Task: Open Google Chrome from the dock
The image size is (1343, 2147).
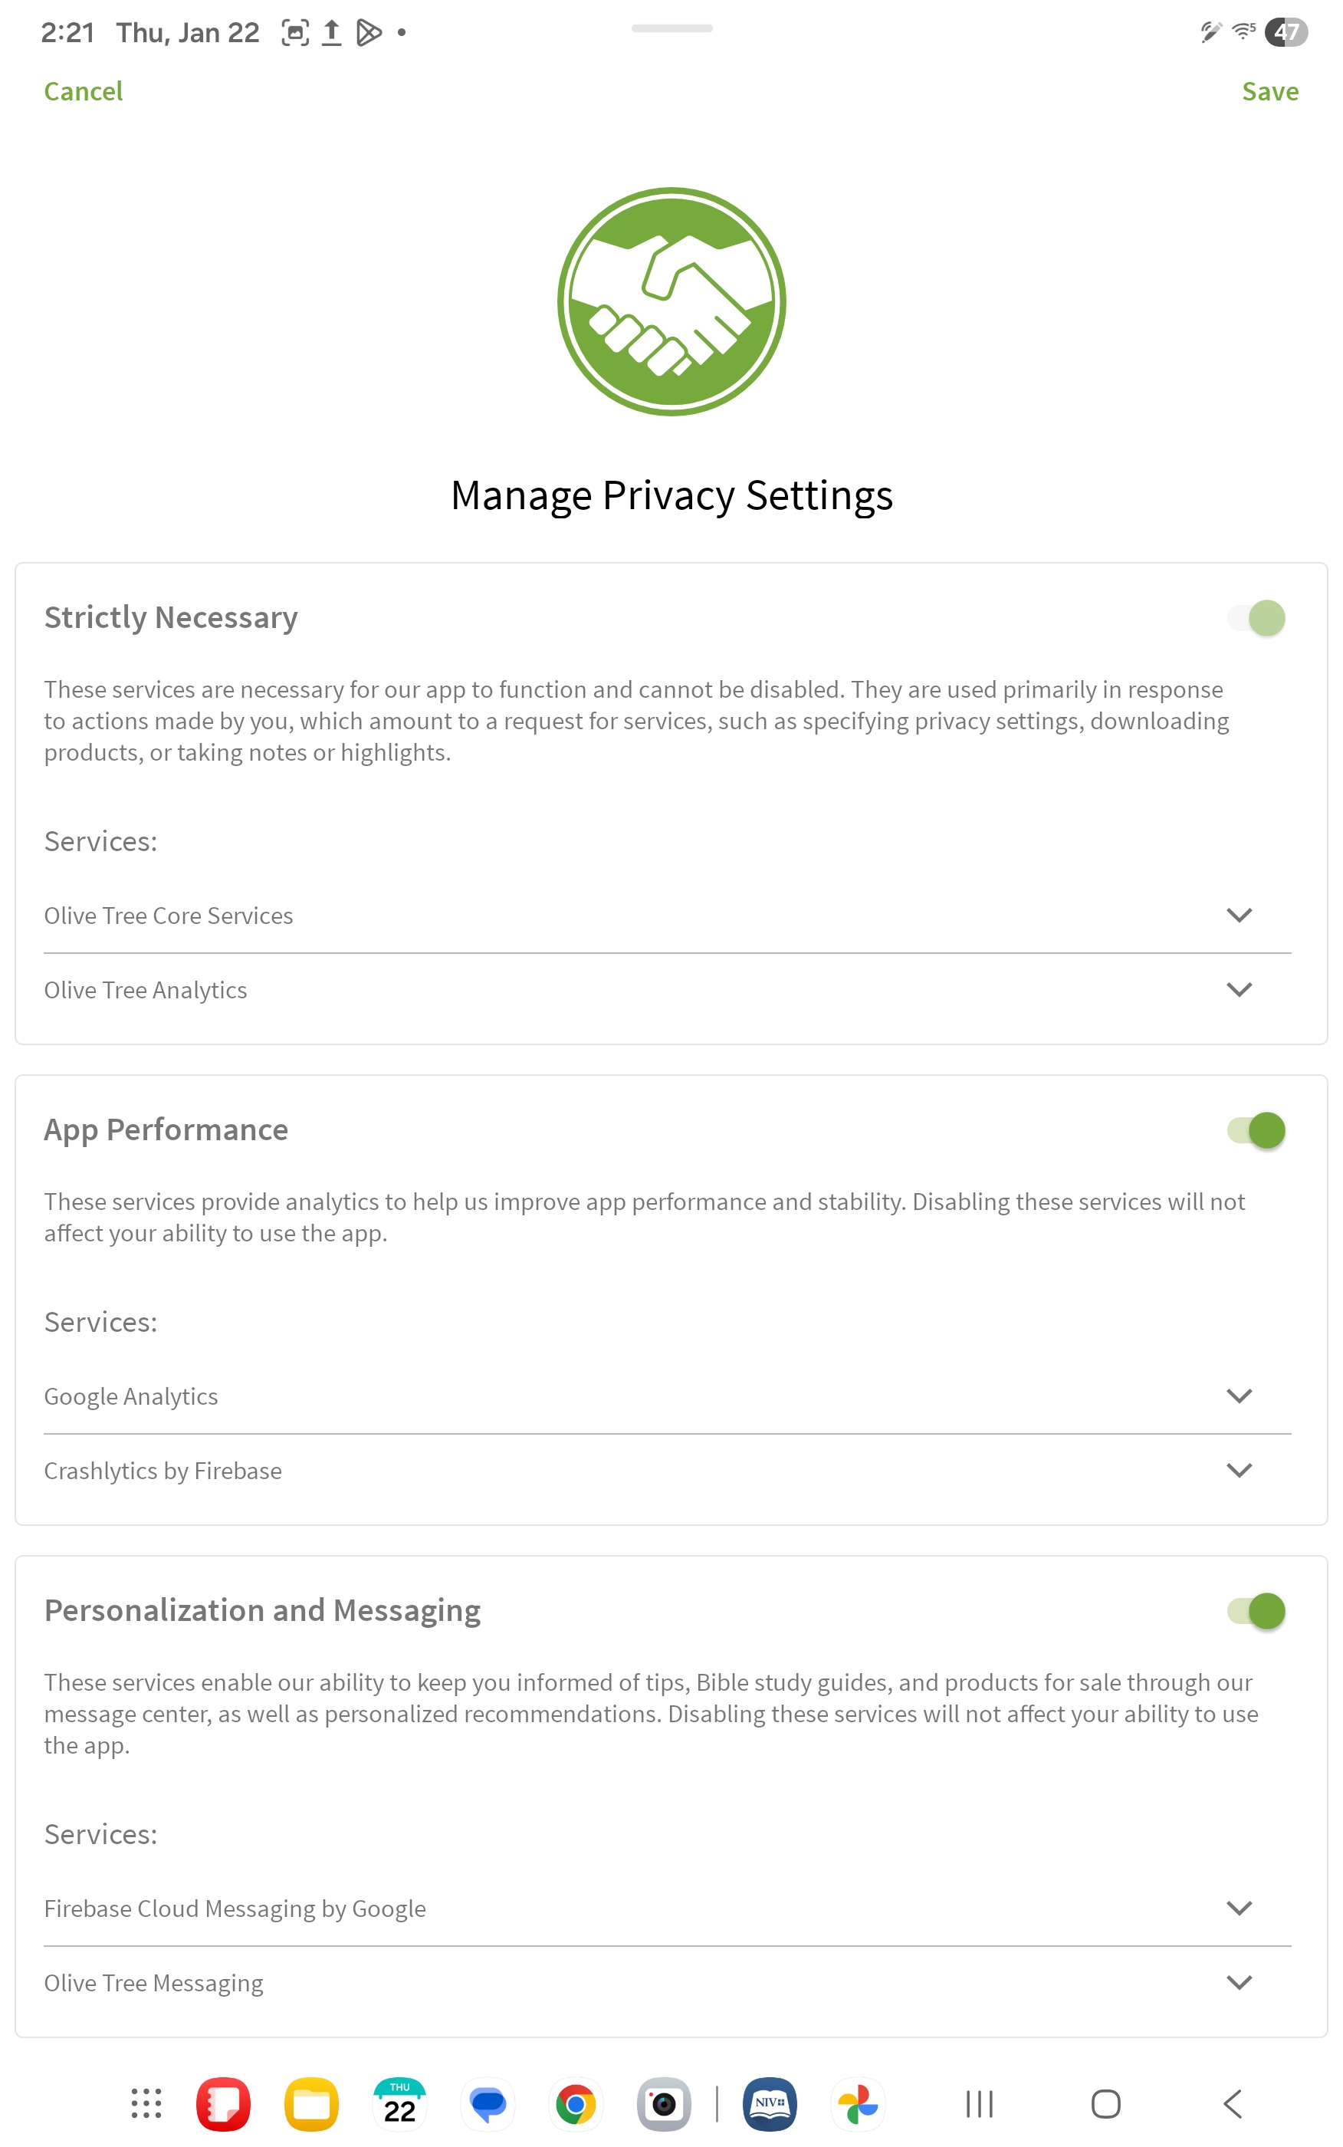Action: pos(576,2103)
